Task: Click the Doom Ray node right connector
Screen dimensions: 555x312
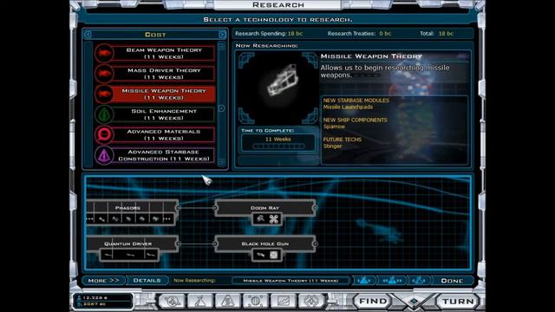Action: tap(315, 208)
